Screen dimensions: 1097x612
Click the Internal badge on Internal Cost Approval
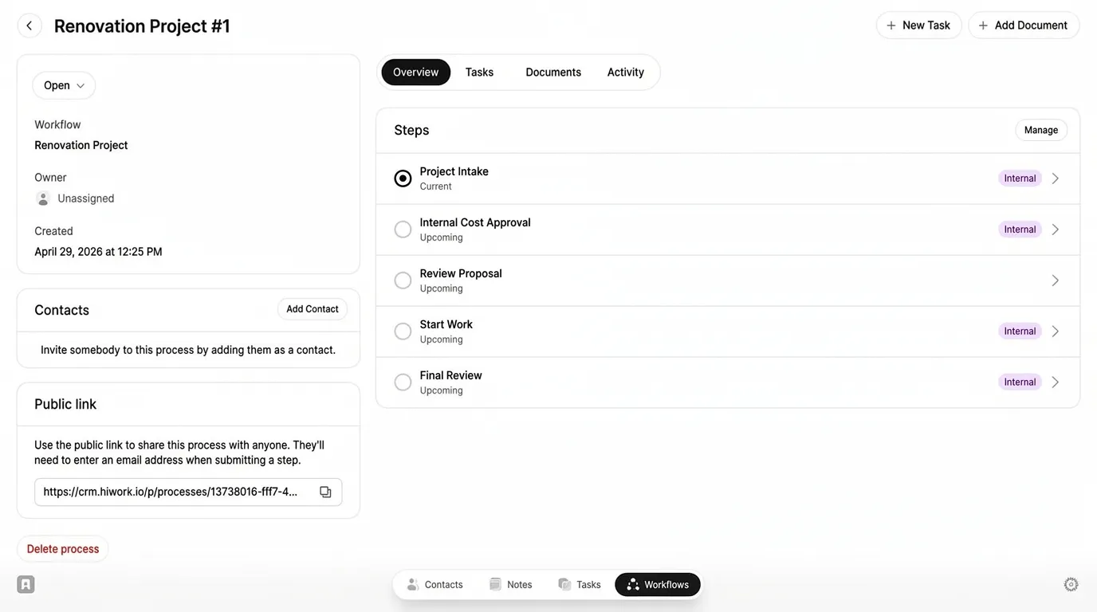pyautogui.click(x=1020, y=229)
